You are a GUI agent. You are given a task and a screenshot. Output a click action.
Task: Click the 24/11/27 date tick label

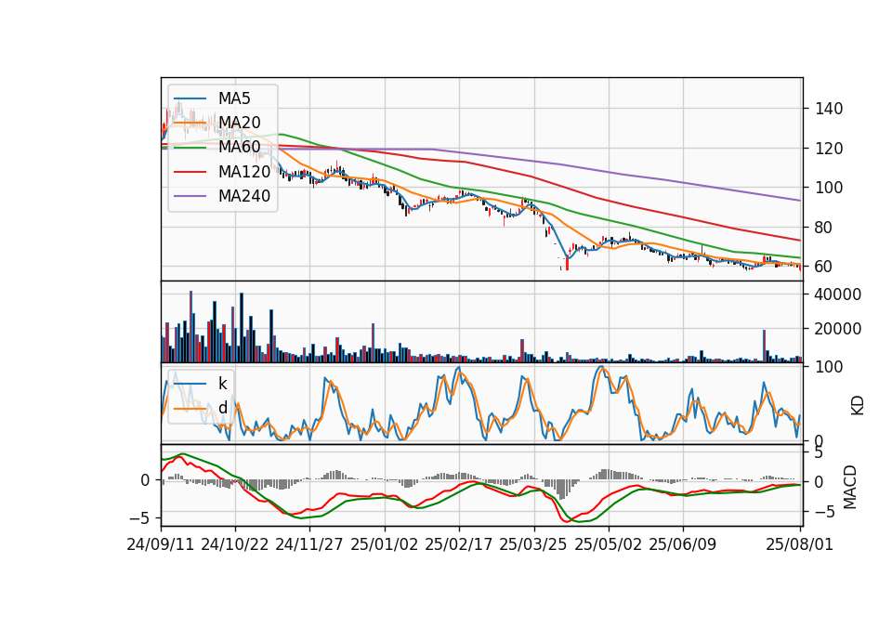tap(309, 544)
